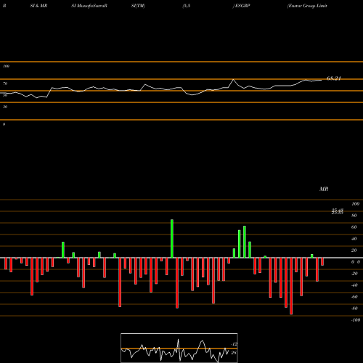Click the RSI axis label 30
Screen dimensions: 363x363
(5, 107)
